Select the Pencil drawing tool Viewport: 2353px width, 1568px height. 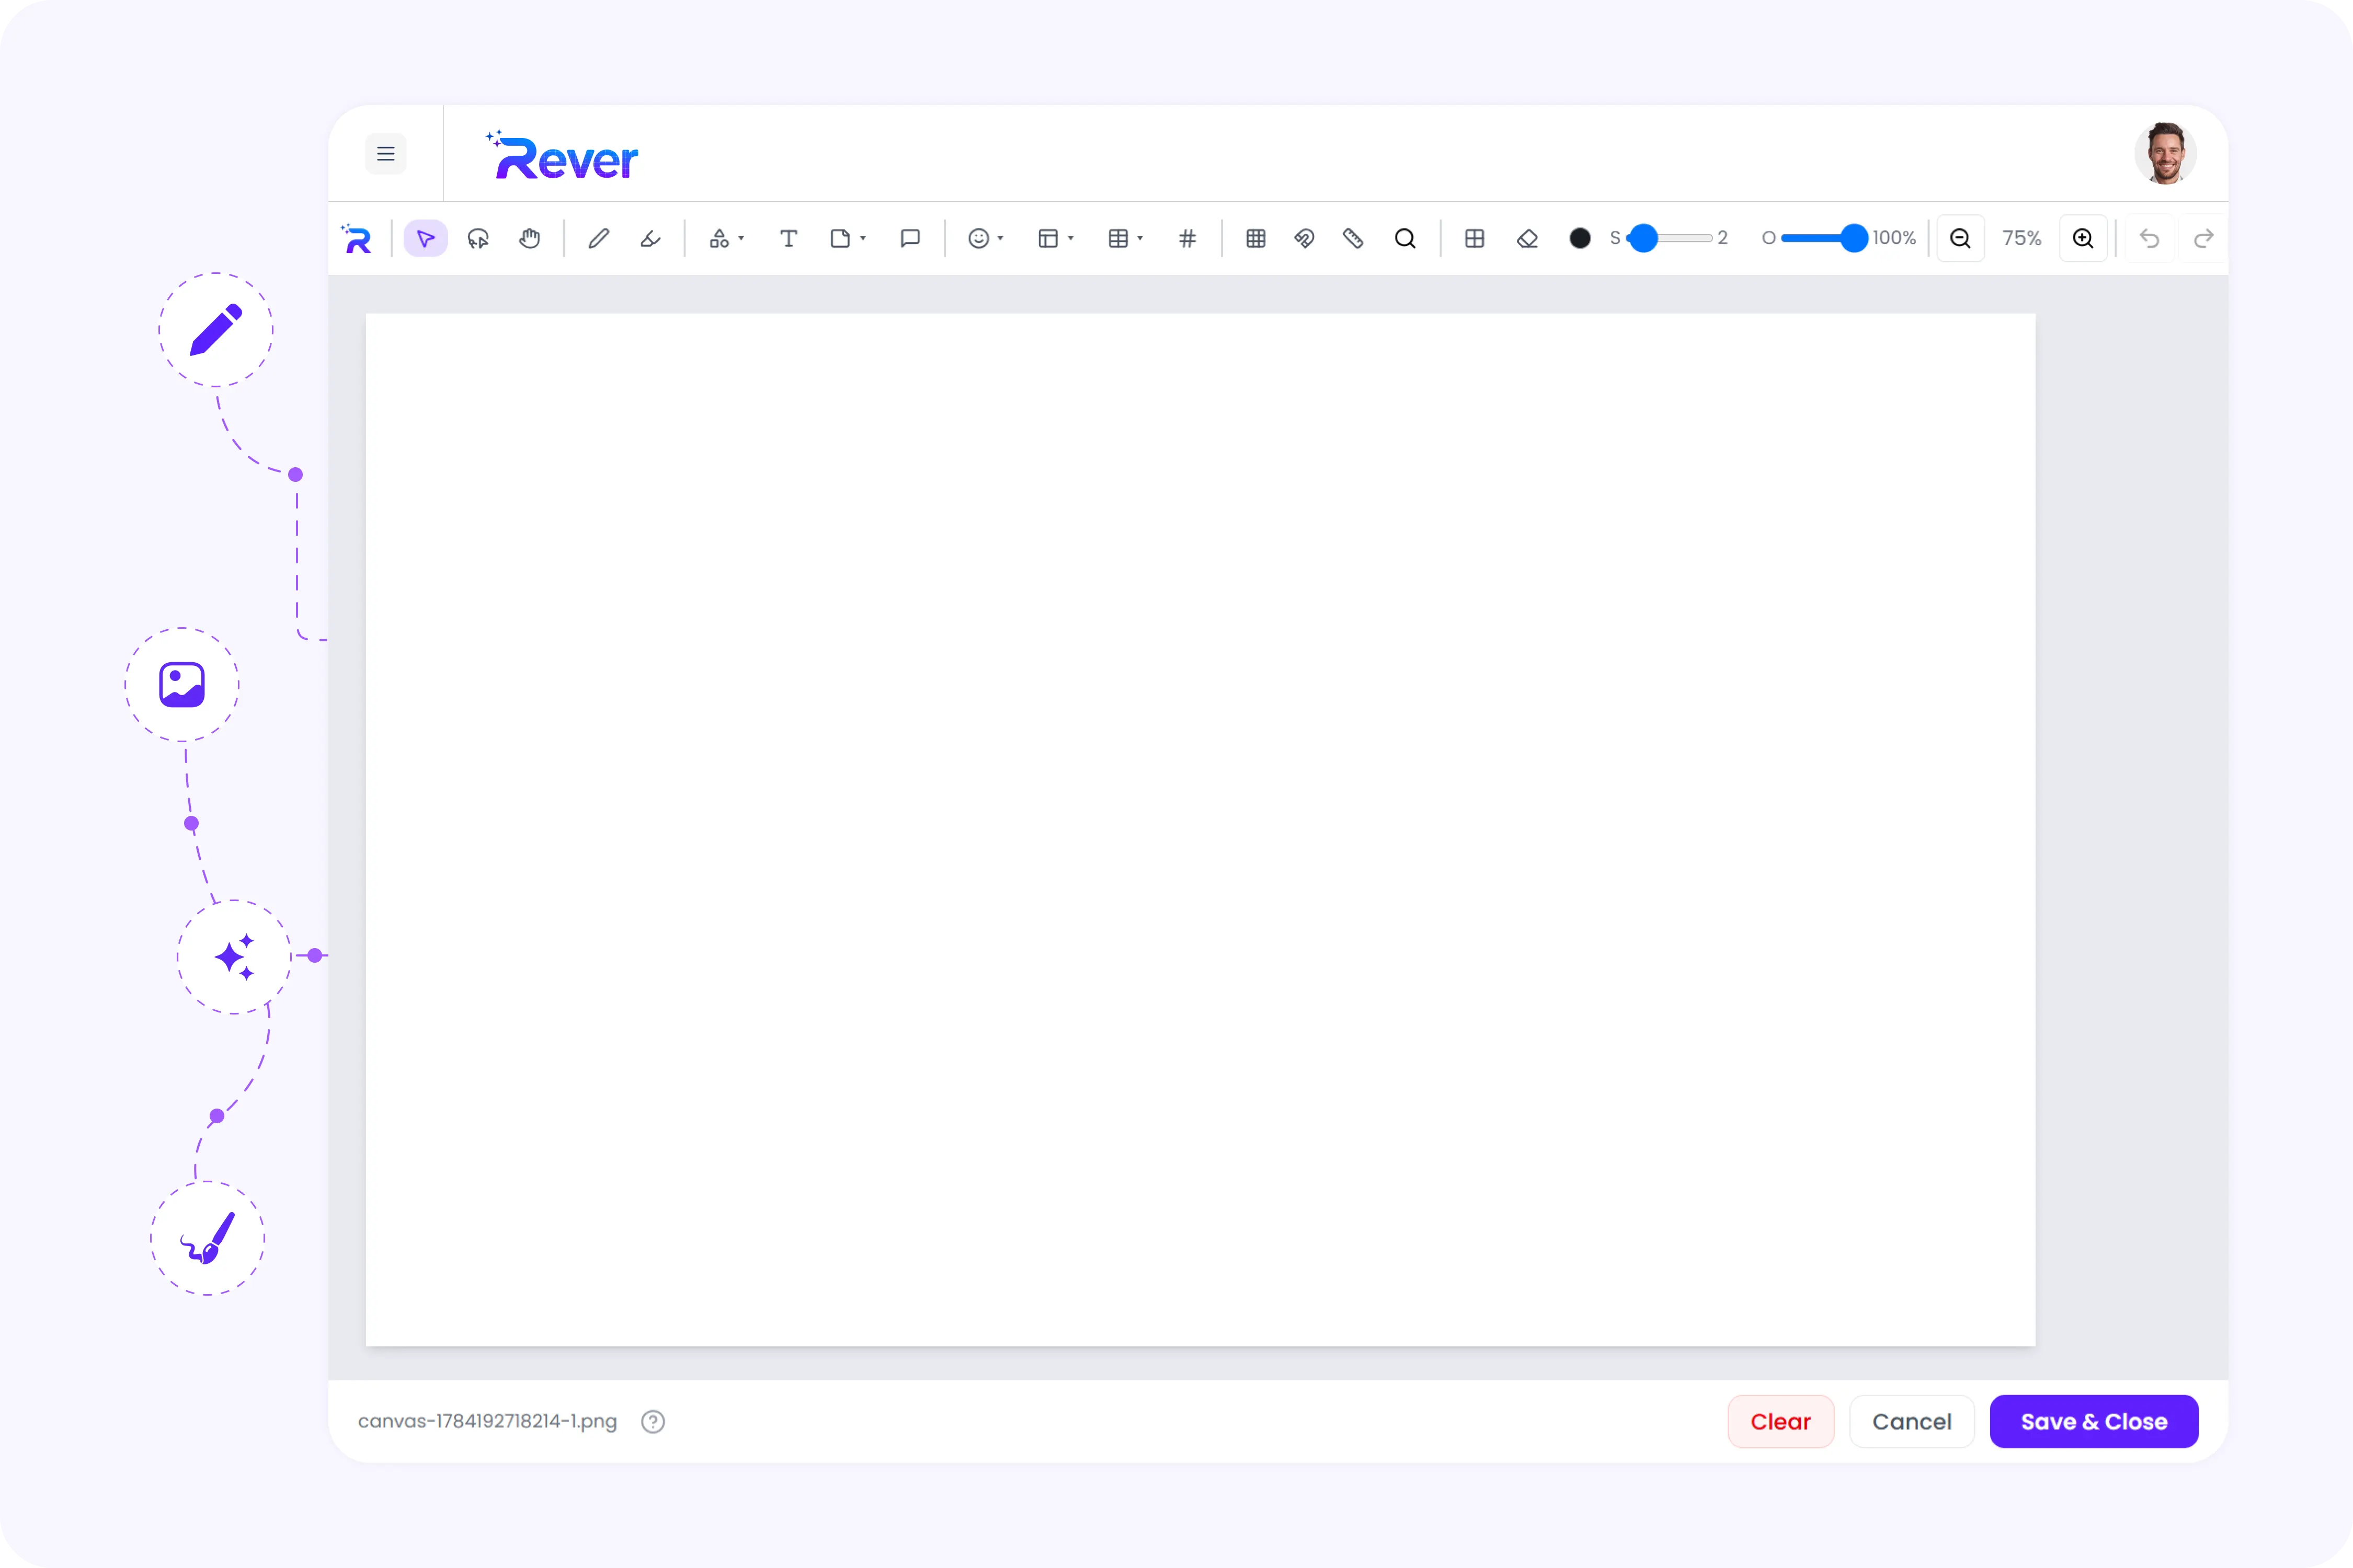pos(598,238)
